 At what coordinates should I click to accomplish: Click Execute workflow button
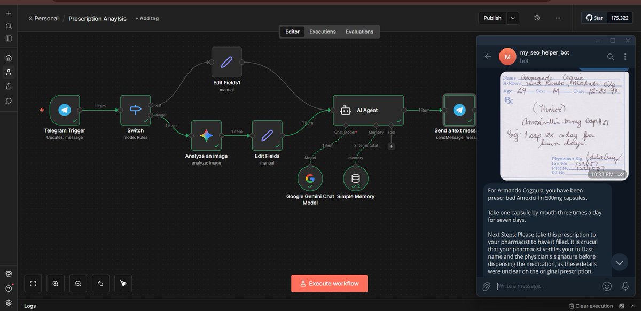tap(329, 283)
